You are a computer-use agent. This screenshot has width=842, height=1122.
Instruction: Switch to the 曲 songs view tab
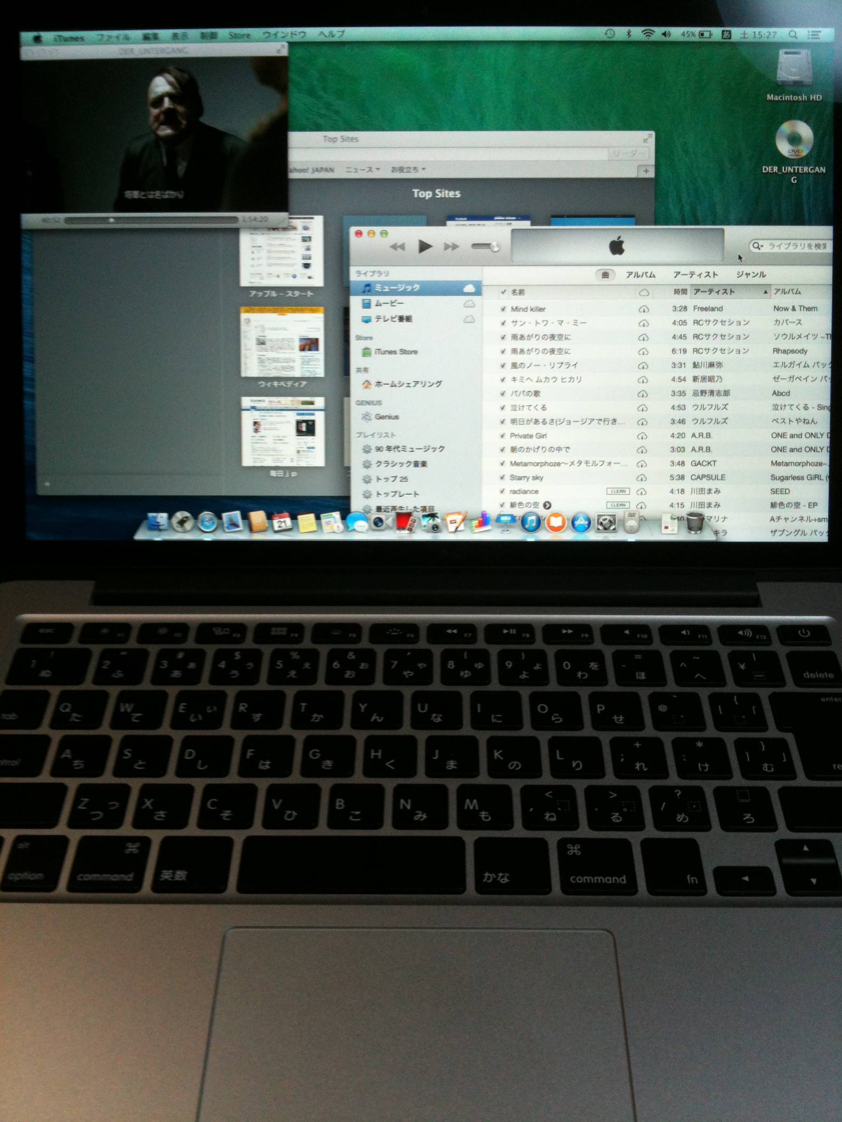tap(605, 274)
